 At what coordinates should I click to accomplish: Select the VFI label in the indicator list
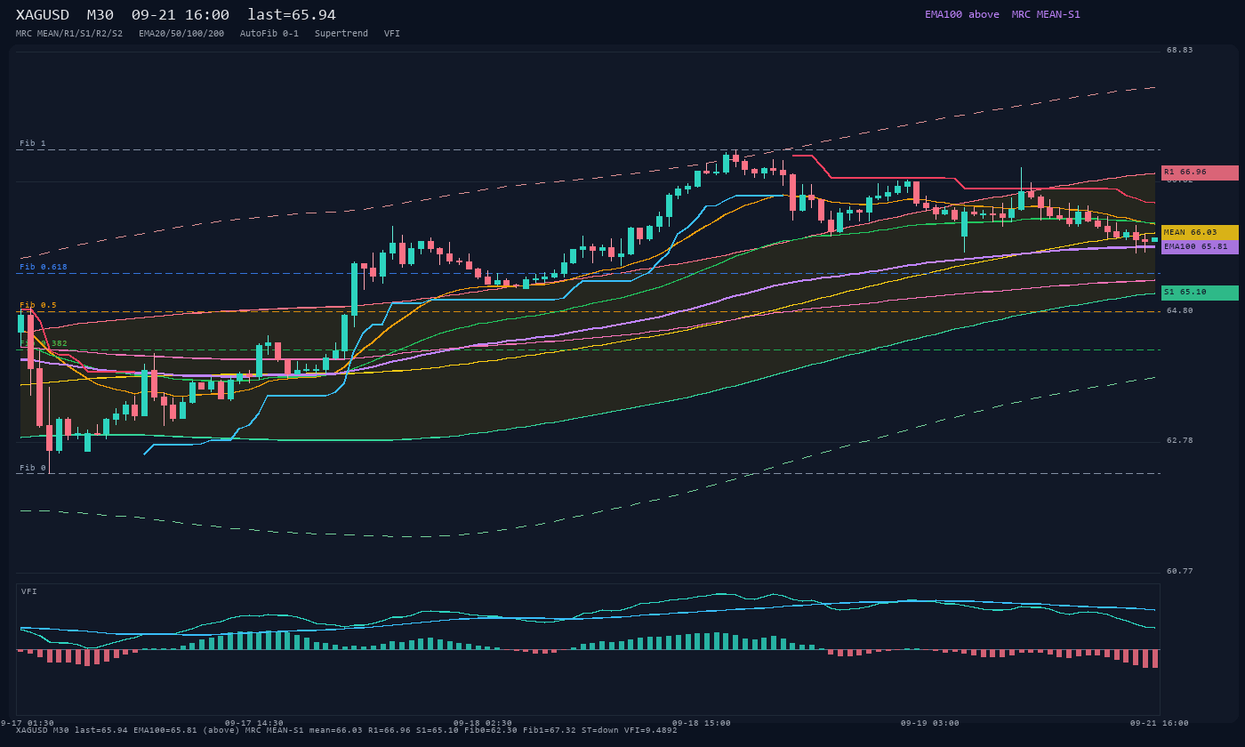(392, 34)
